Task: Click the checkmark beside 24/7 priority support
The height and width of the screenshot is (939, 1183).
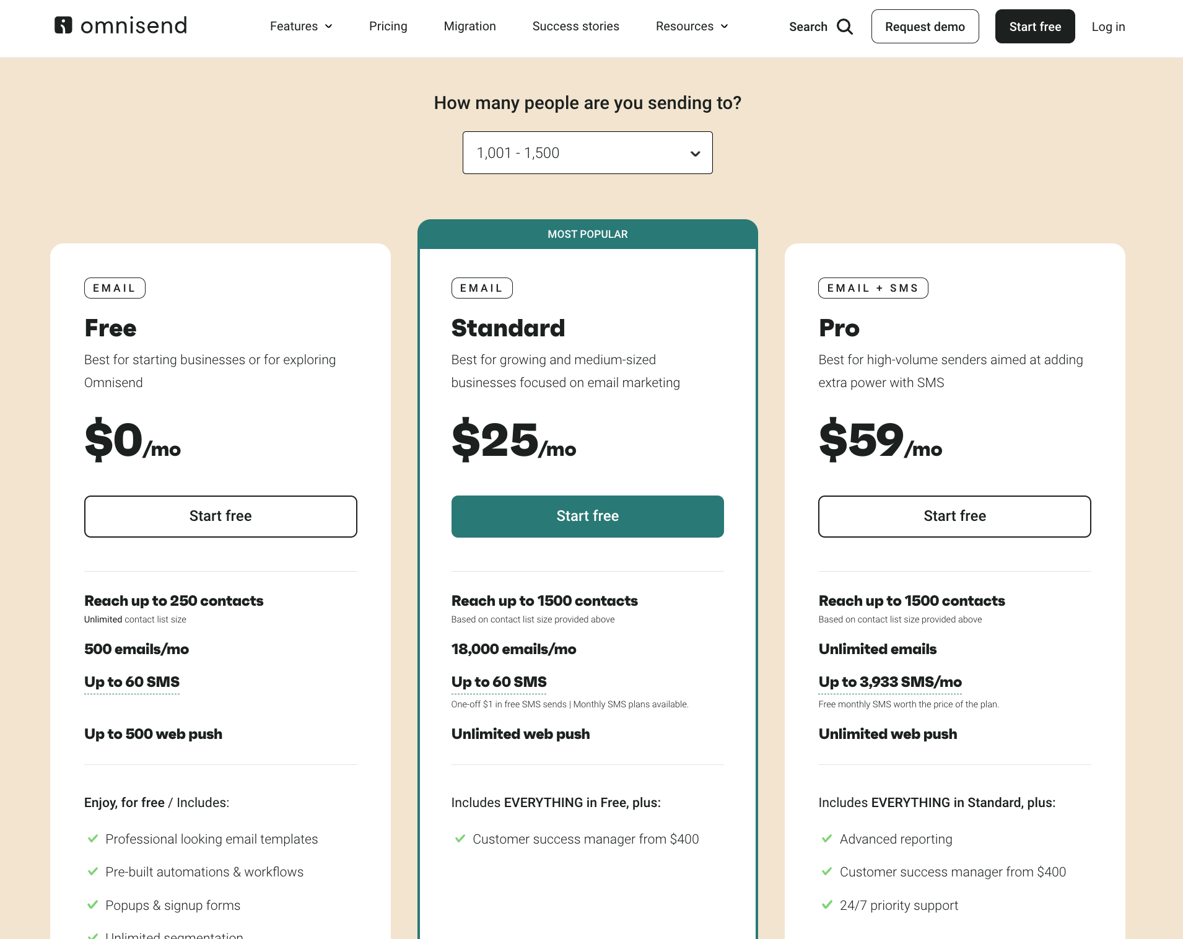Action: click(x=826, y=905)
